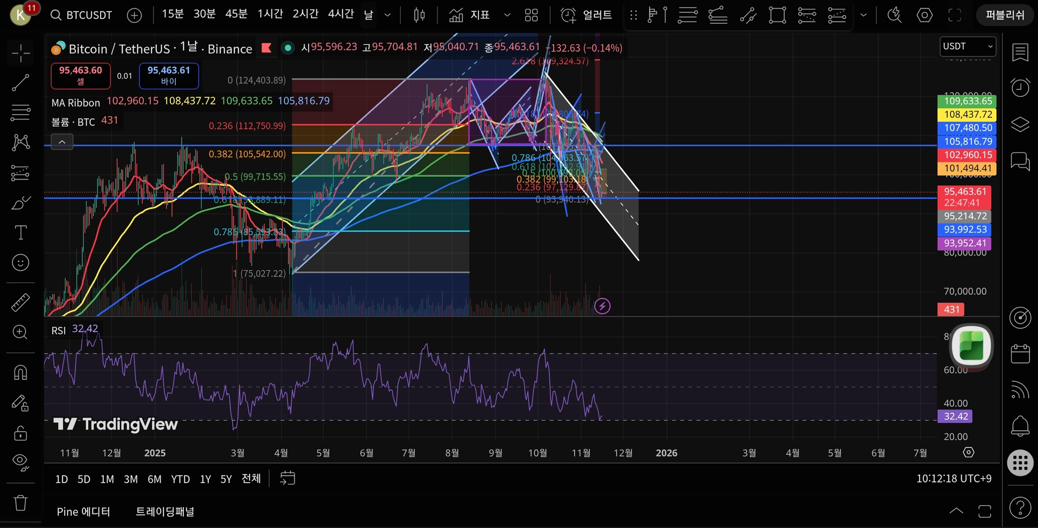The image size is (1038, 528).
Task: Switch to the 4시간 timeframe
Action: click(341, 15)
